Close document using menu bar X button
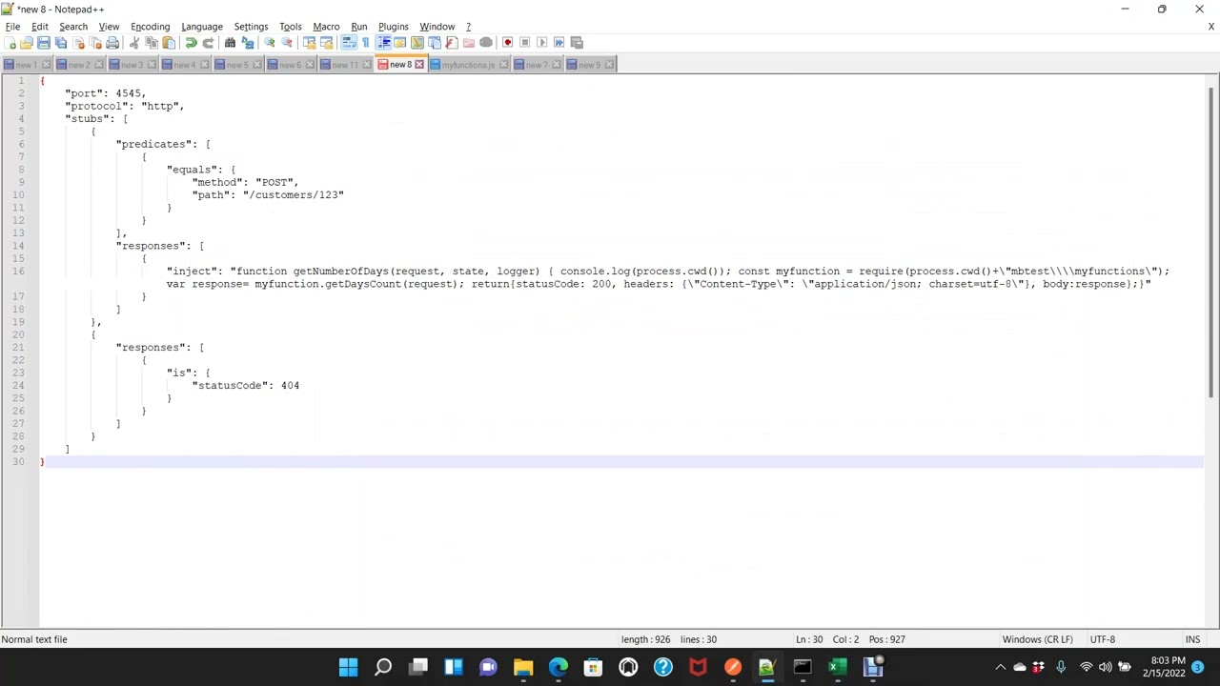Screen dimensions: 1220x686 click(x=1211, y=27)
